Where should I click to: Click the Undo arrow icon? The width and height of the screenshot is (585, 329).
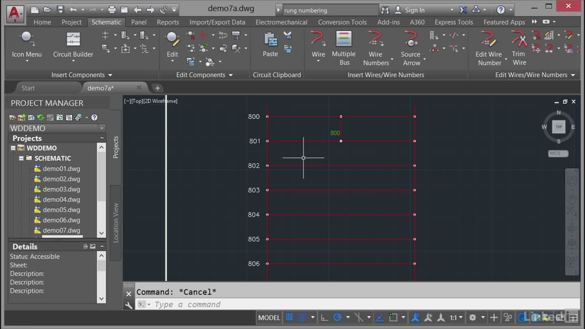pos(74,10)
